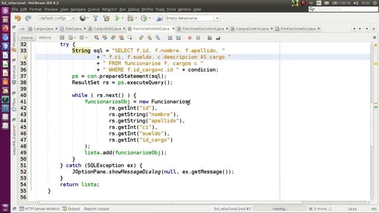Run project with green play icon

pyautogui.click(x=117, y=18)
